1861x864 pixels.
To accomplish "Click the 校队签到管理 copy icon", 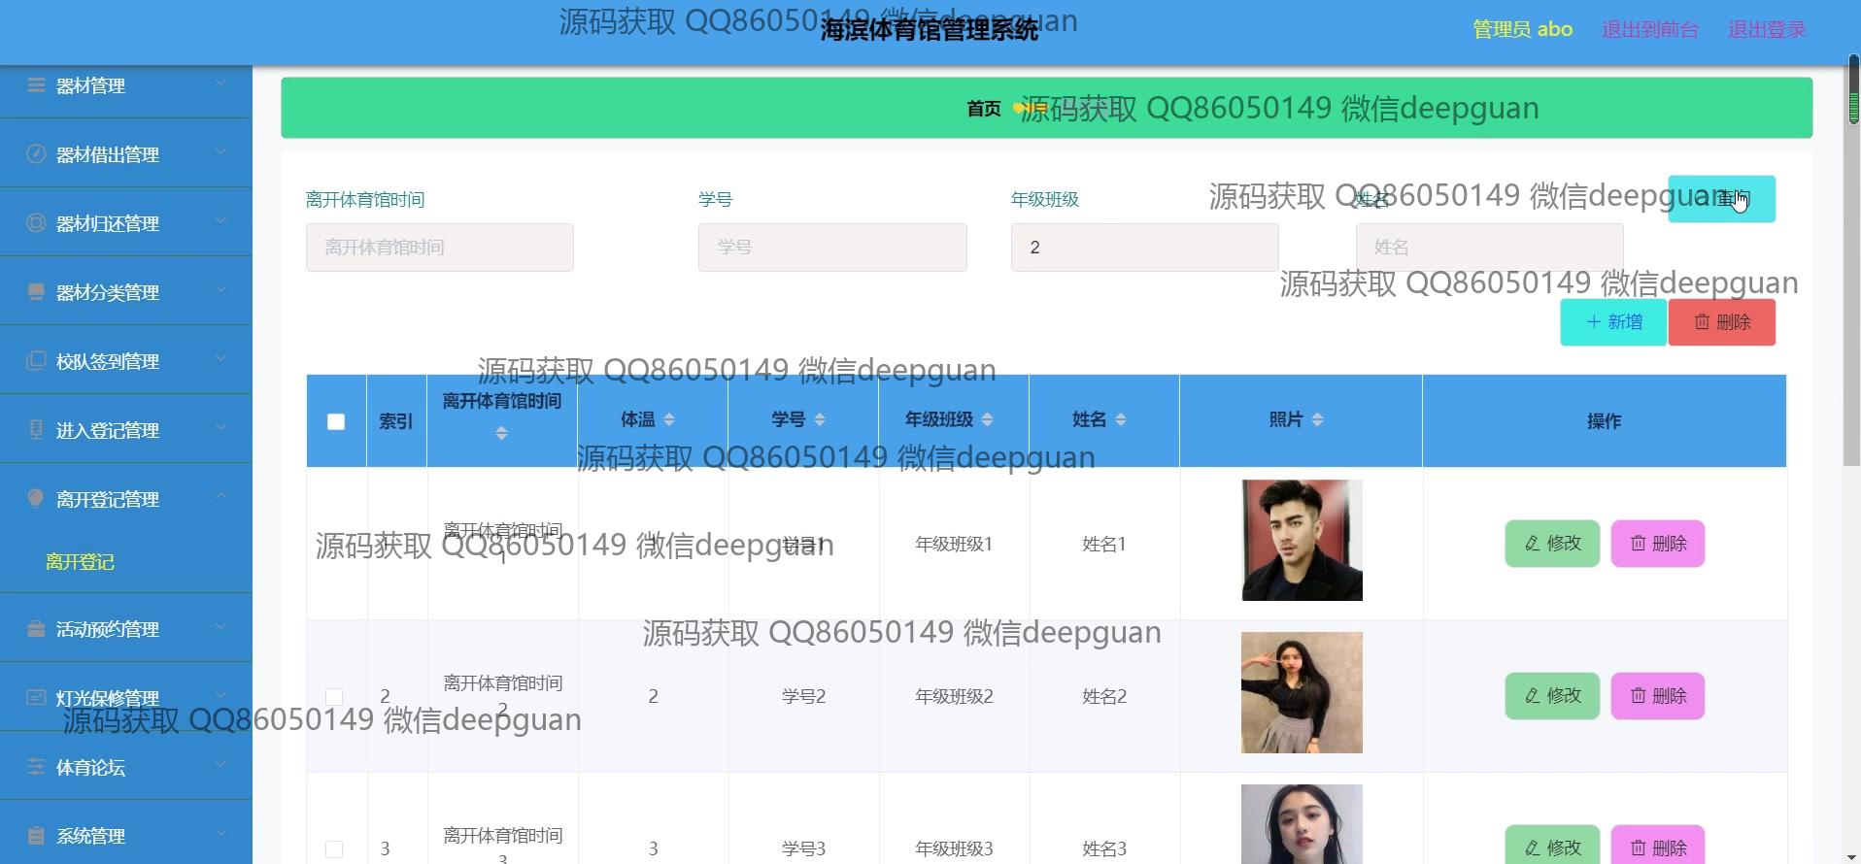I will coord(36,361).
